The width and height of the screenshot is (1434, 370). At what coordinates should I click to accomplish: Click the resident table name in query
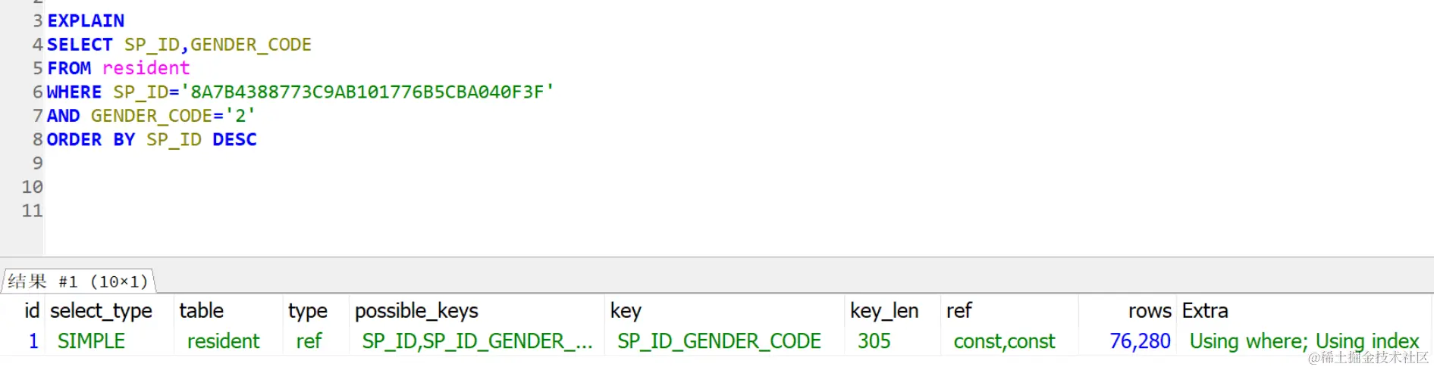click(x=146, y=68)
